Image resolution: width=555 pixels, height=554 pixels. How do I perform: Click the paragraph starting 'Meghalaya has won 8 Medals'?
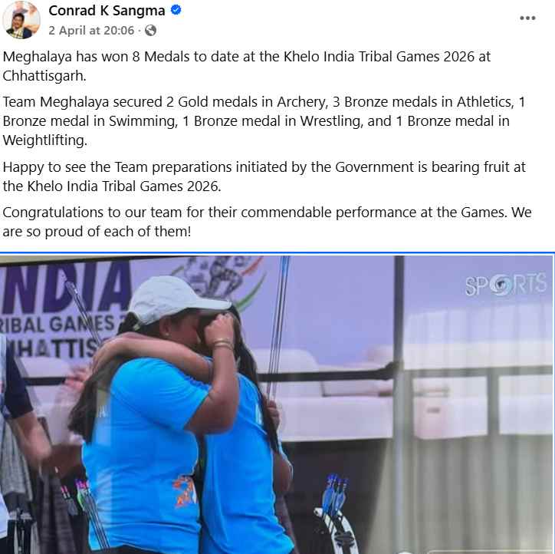coord(246,66)
